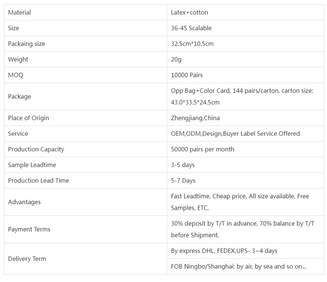327x282 pixels.
Task: Click the Weight row label
Action: click(18, 60)
